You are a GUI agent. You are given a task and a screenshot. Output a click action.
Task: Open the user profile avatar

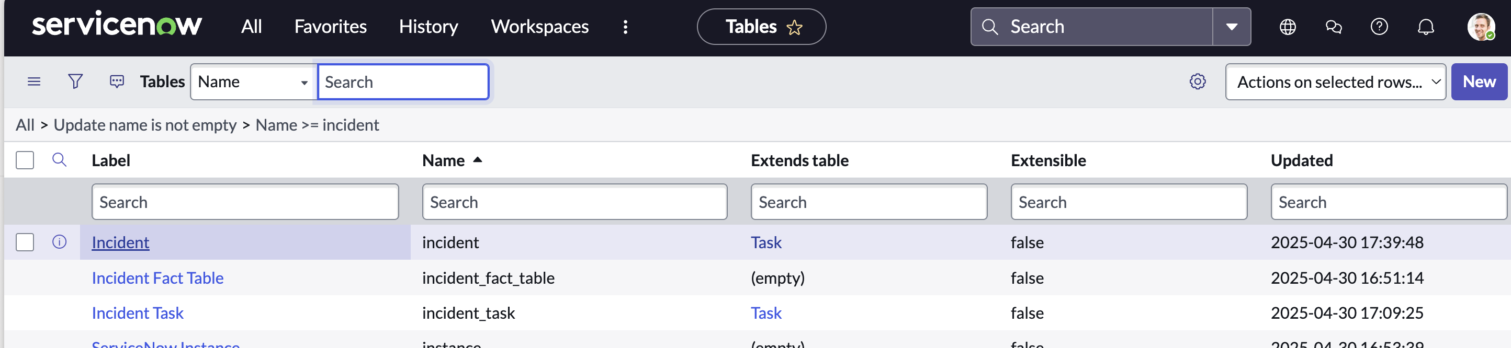click(x=1481, y=27)
